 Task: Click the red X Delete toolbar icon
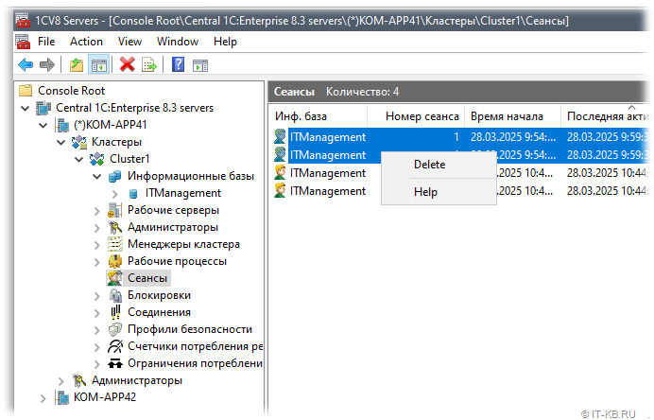click(x=128, y=64)
